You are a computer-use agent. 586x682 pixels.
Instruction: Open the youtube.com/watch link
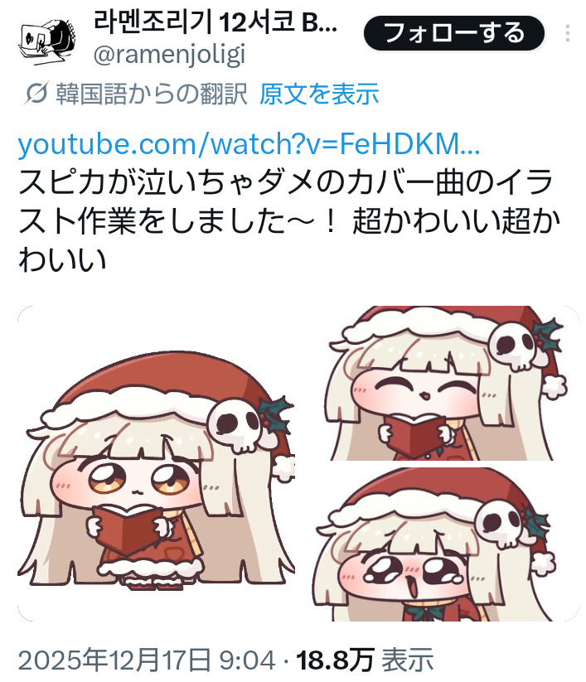249,143
